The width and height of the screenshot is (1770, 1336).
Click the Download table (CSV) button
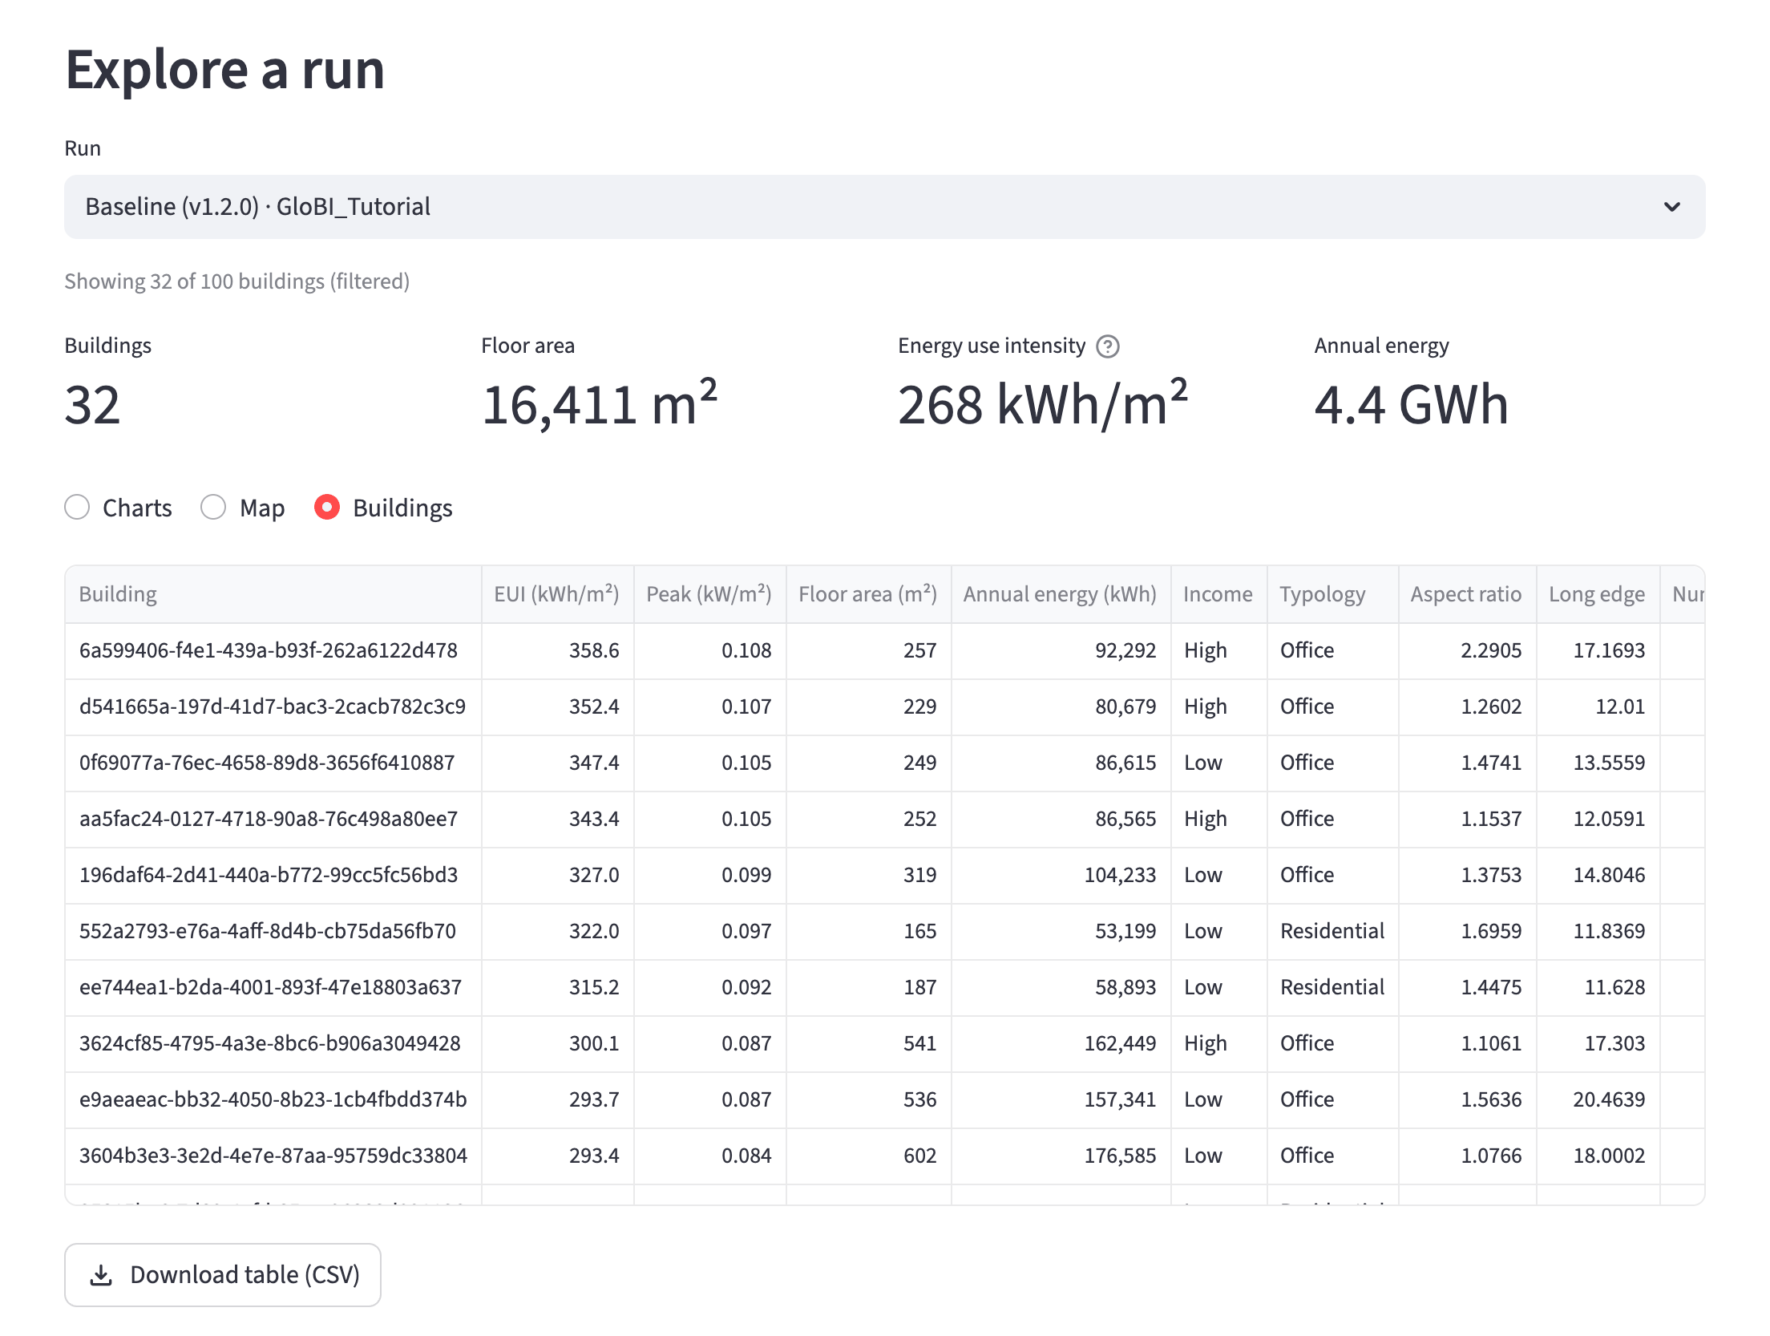tap(223, 1274)
